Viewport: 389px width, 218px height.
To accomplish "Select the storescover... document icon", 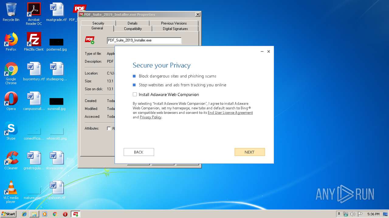I will click(x=57, y=160).
